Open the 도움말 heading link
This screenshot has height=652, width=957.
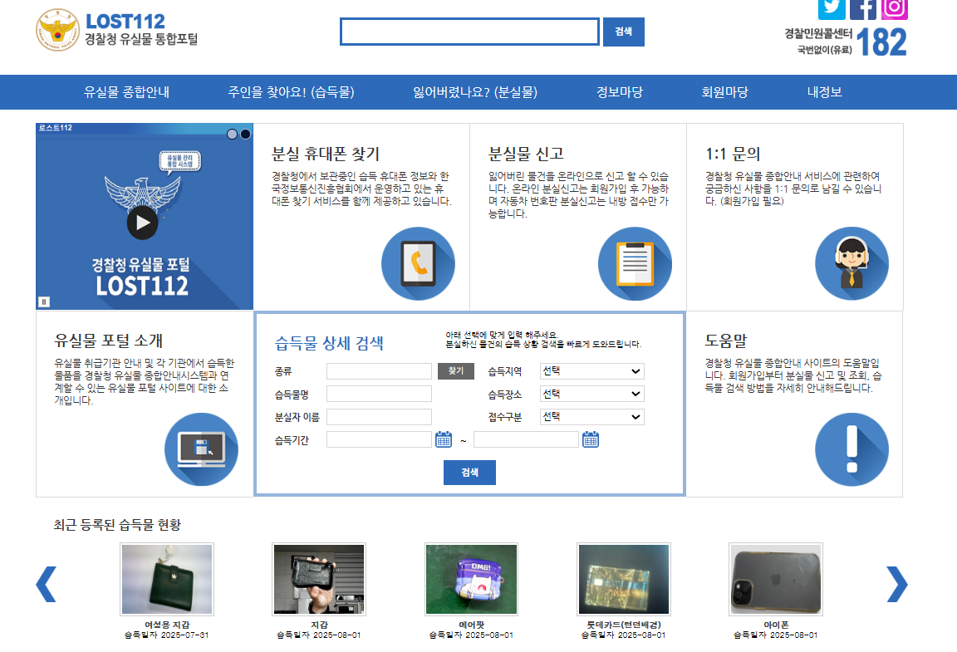726,340
